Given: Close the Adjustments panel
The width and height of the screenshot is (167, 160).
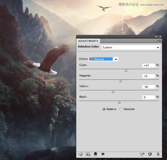Looking at the screenshot, I should [160, 37].
